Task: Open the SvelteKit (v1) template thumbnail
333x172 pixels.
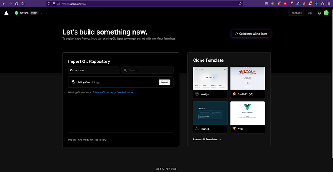Action: 248,79
